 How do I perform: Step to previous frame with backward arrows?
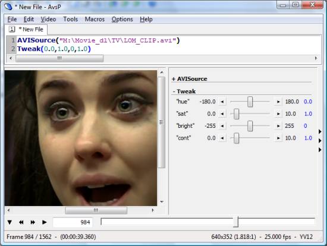21,222
